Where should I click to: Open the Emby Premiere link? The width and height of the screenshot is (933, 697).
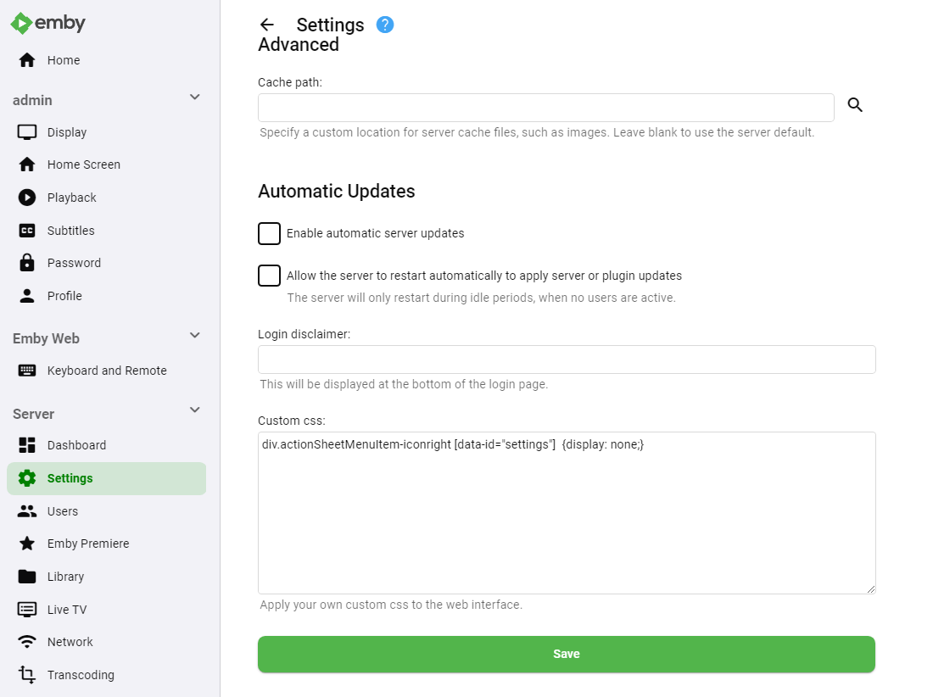pyautogui.click(x=88, y=544)
